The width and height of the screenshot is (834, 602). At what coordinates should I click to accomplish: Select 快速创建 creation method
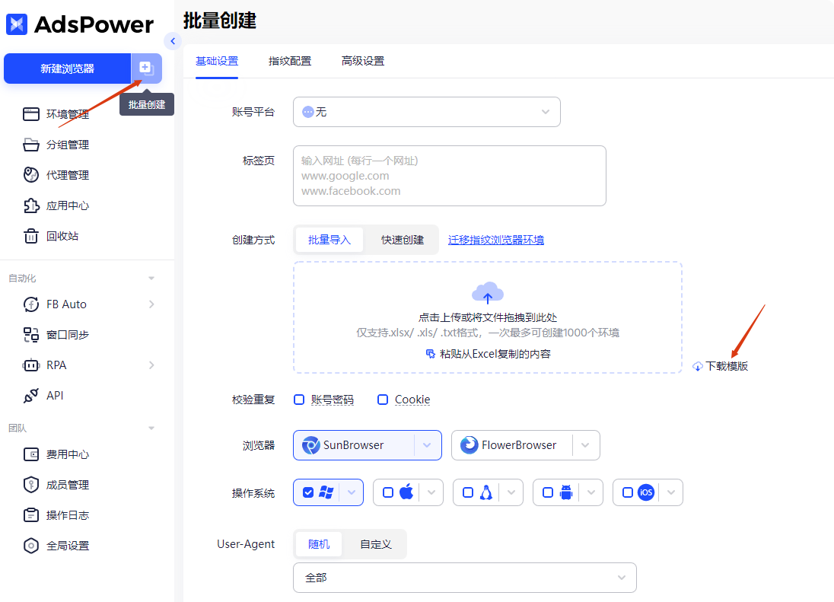[402, 240]
